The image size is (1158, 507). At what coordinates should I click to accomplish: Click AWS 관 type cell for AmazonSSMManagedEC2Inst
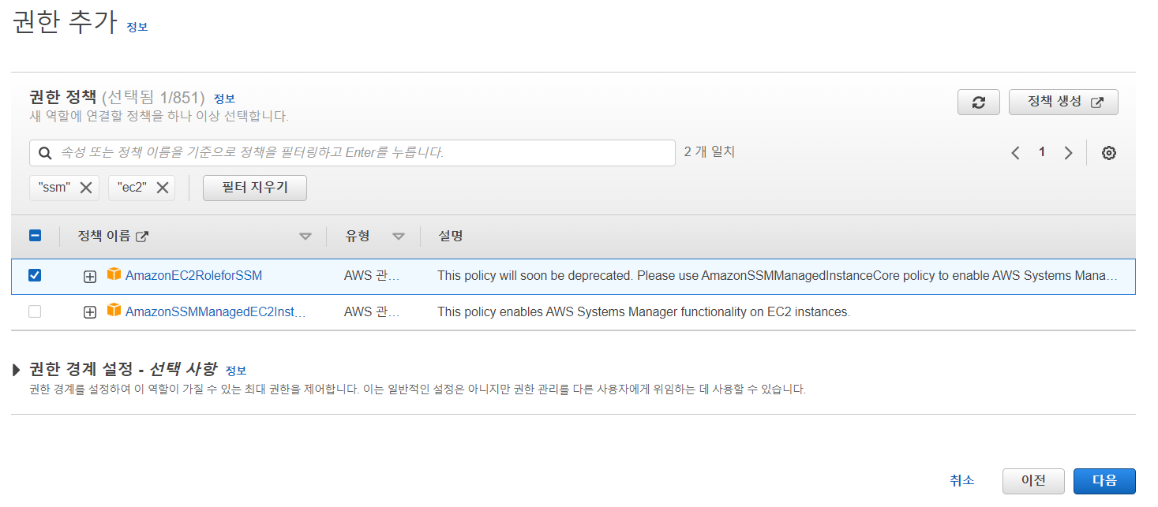pos(372,312)
